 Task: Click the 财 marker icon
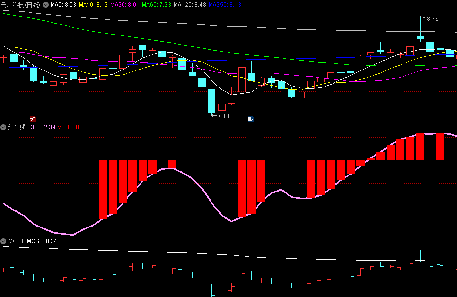(251, 119)
